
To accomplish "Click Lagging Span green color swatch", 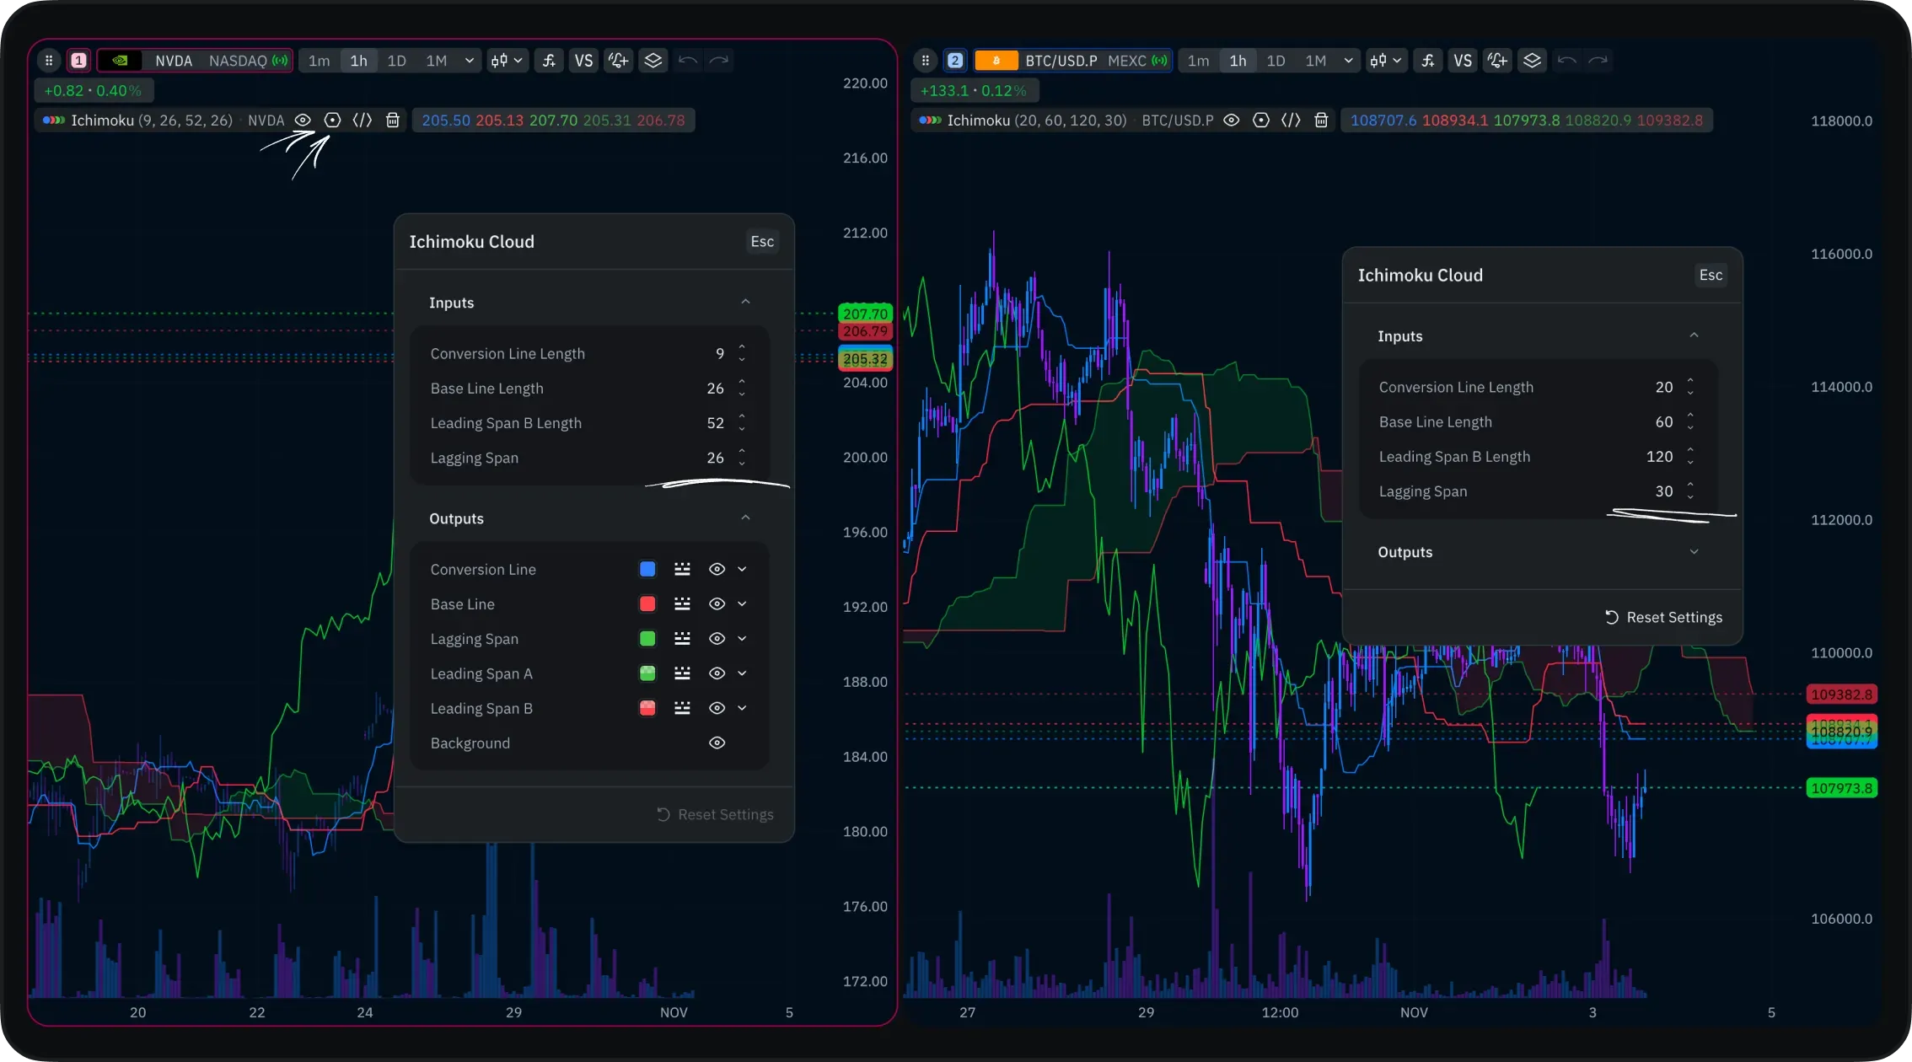I will 647,639.
